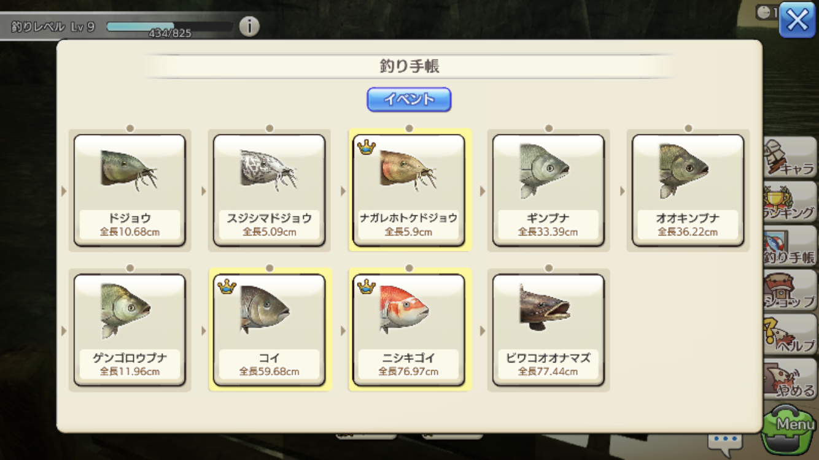The width and height of the screenshot is (819, 460).
Task: Open the info icon beside fishing level bar
Action: [x=249, y=26]
